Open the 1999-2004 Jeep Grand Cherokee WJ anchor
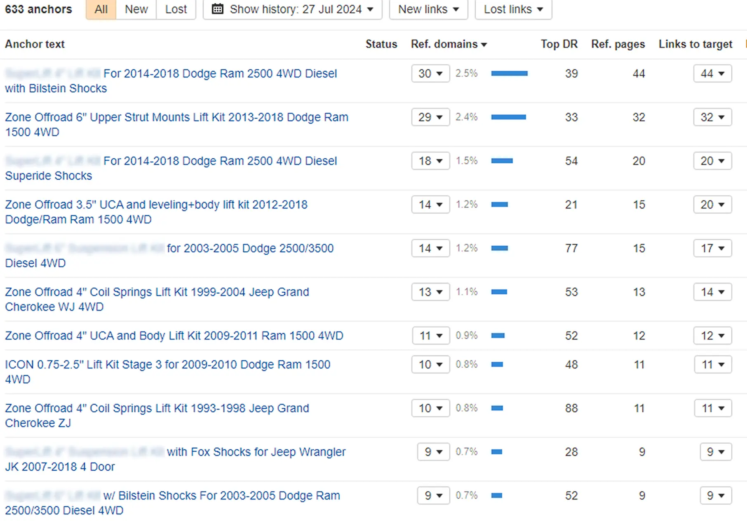This screenshot has width=747, height=521. (157, 299)
